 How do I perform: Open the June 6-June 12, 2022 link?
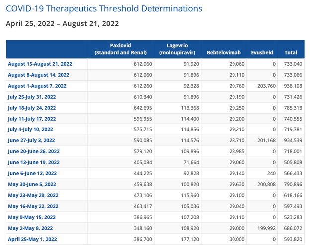(32, 173)
